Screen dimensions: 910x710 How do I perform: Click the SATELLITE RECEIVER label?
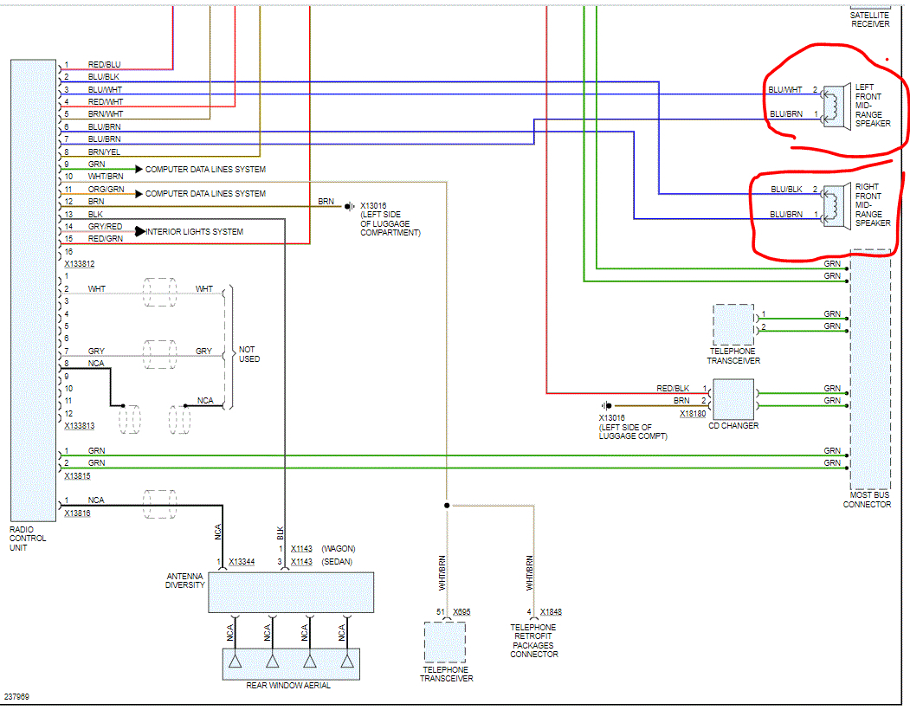click(x=870, y=19)
